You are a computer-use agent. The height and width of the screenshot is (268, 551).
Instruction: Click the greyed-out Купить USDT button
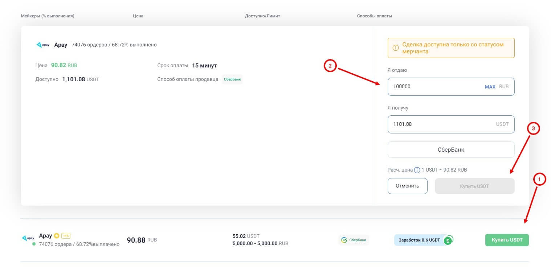click(474, 186)
